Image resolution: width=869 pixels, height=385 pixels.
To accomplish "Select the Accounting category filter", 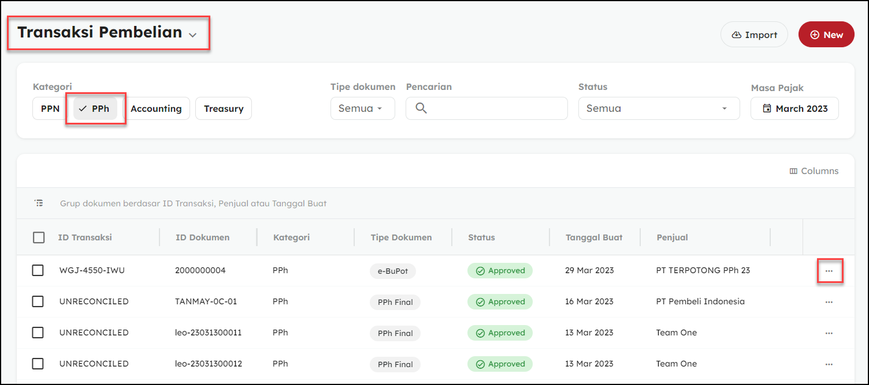I will pos(156,108).
